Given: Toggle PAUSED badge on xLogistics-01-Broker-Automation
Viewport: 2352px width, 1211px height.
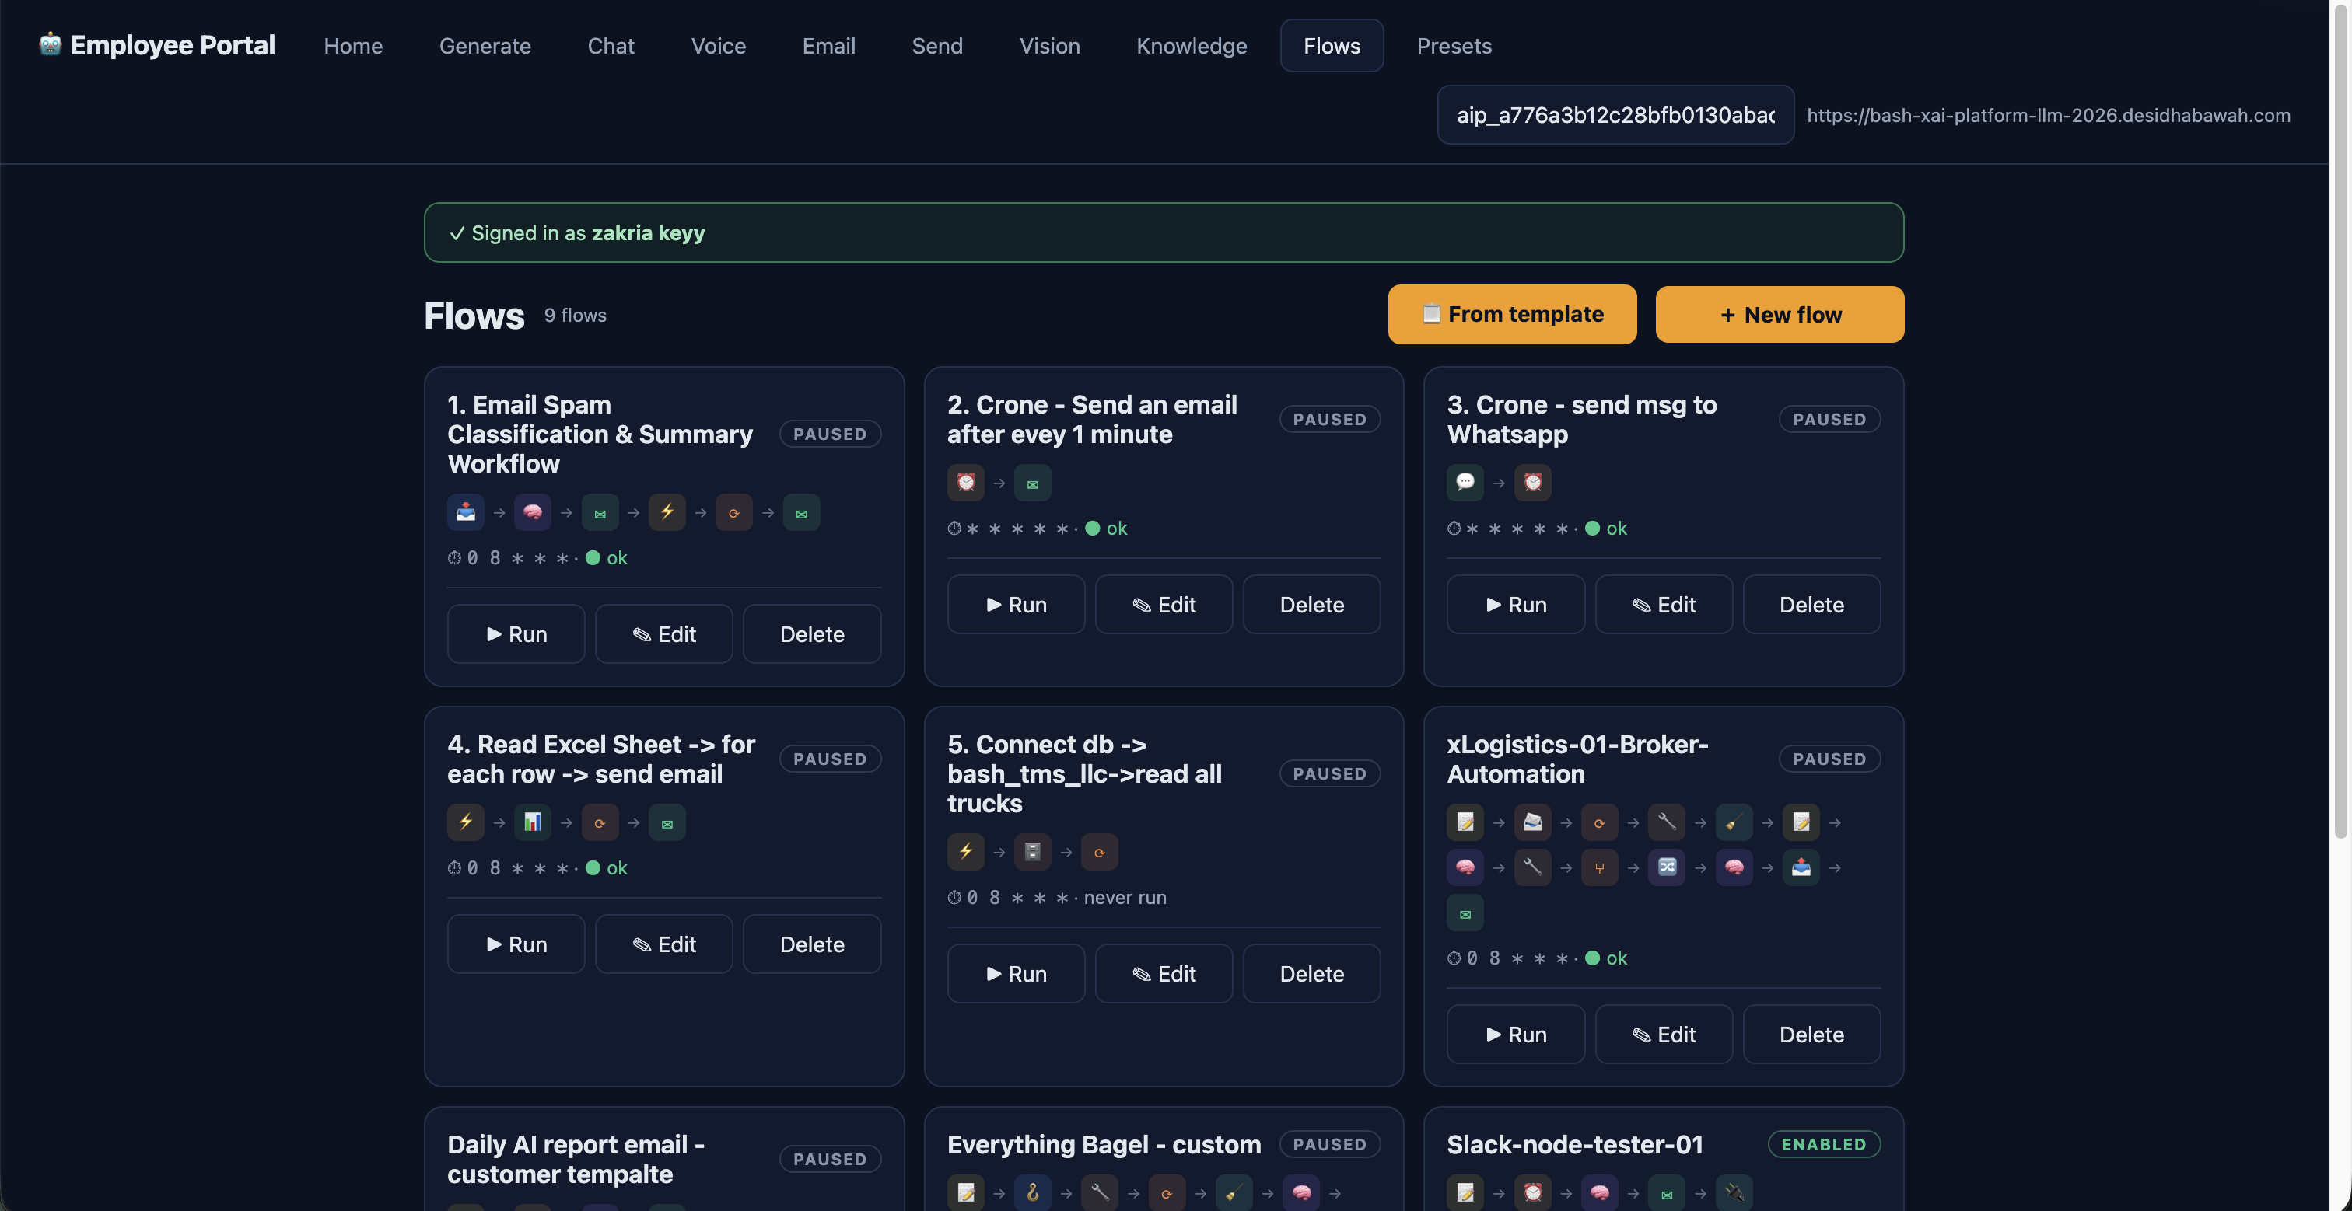Looking at the screenshot, I should (x=1829, y=759).
